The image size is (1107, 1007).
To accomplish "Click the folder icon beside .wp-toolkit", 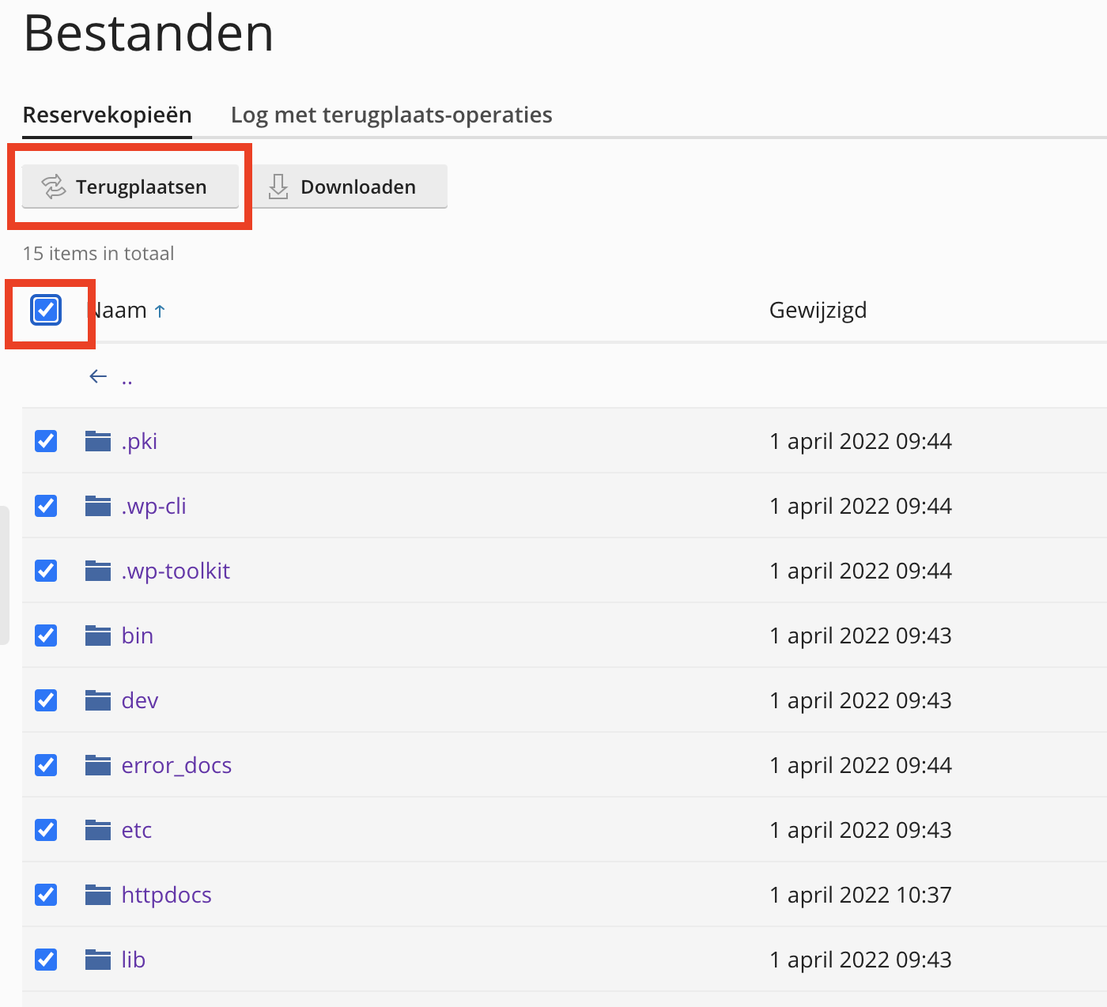I will 98,571.
